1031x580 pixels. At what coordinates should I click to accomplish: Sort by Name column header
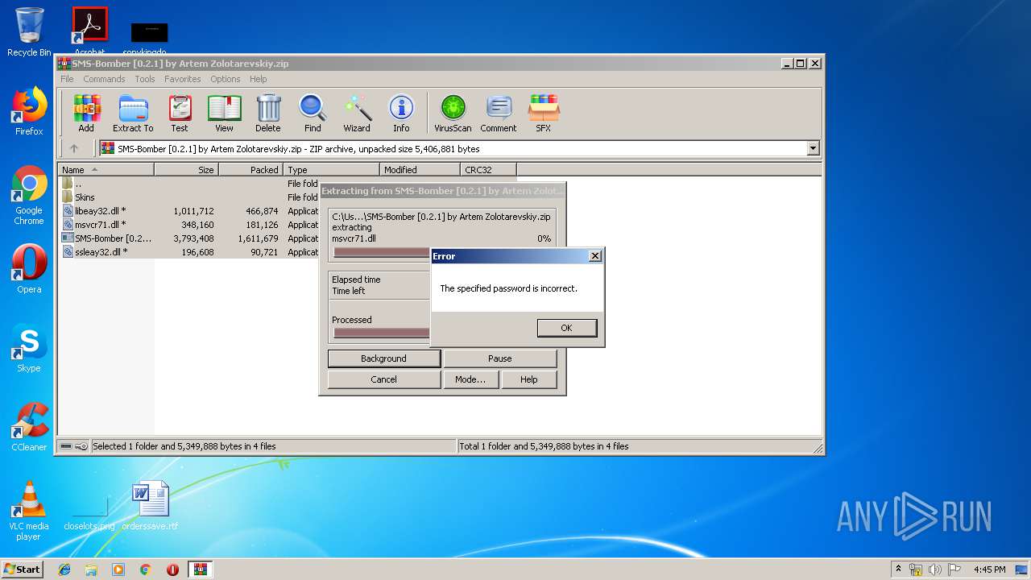[x=106, y=170]
